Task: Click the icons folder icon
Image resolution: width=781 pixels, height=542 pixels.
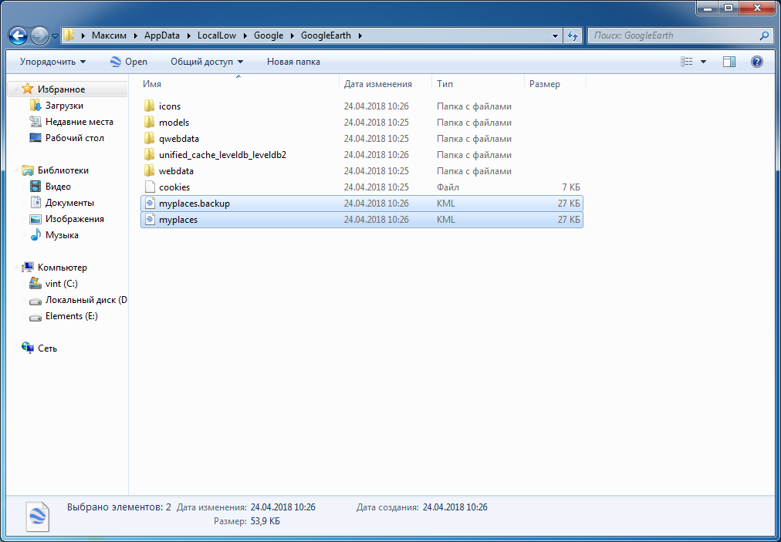Action: tap(150, 106)
